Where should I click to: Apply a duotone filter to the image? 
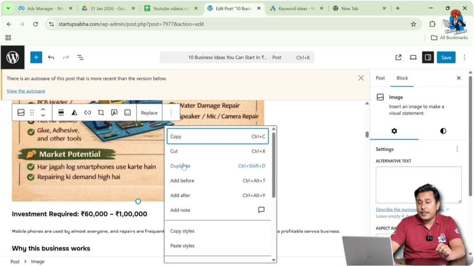pos(75,112)
